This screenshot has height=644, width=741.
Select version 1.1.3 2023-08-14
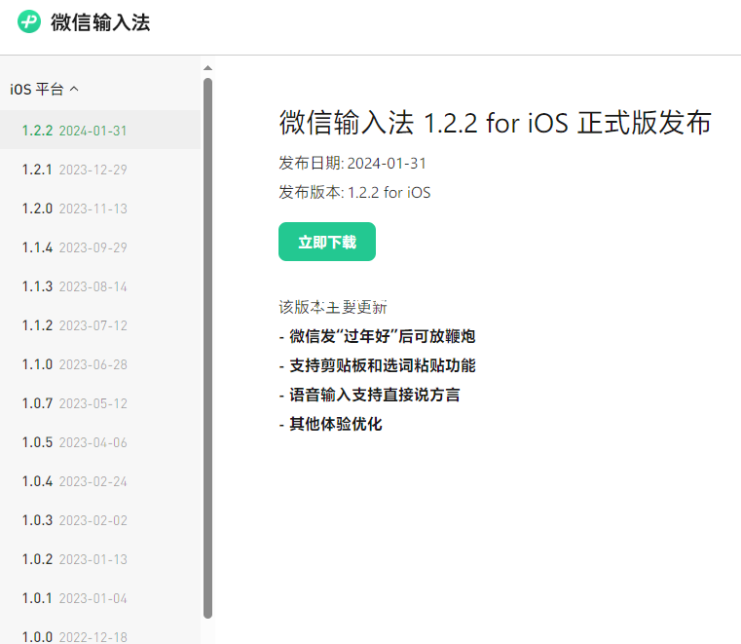tap(100, 286)
